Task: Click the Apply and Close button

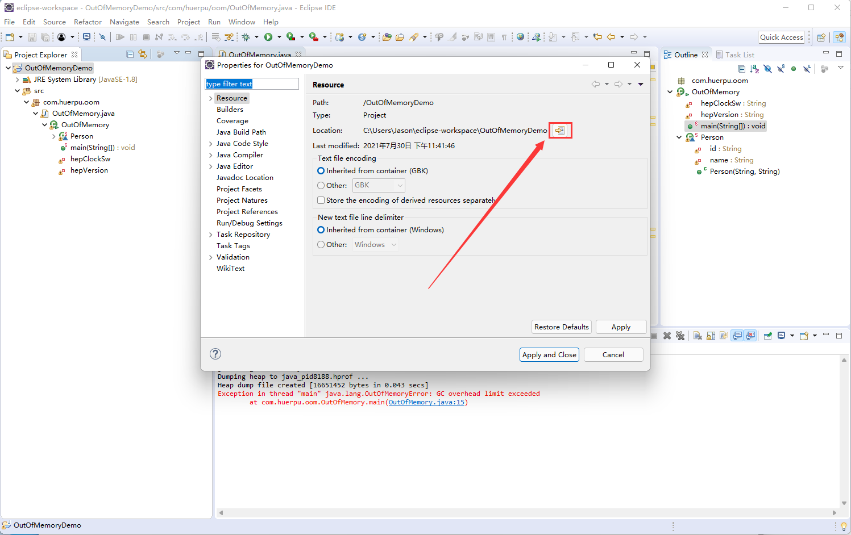Action: pos(549,354)
